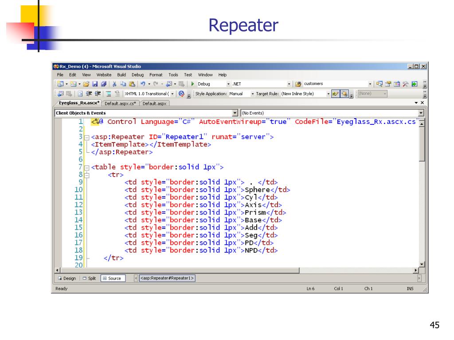Click the Comment Out Lines icon

(x=109, y=94)
